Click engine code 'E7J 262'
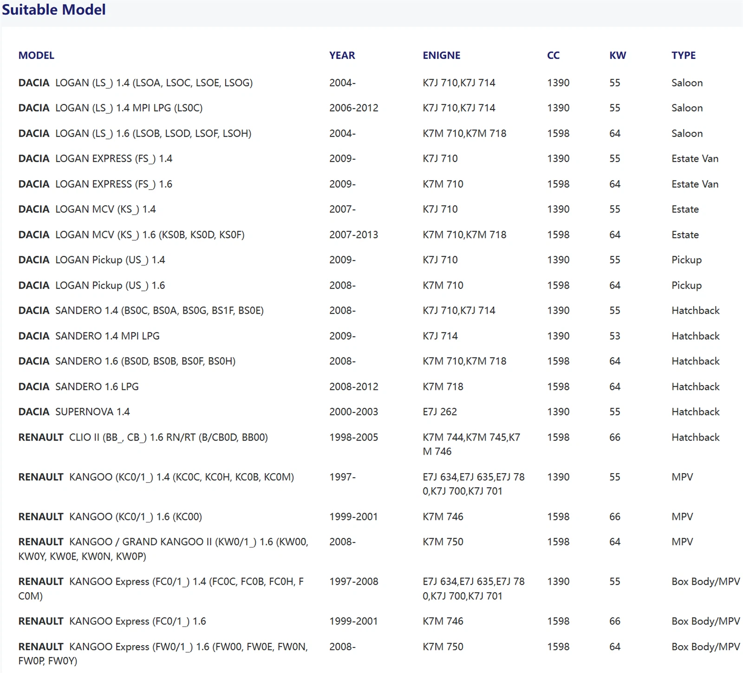The image size is (743, 673). [440, 412]
